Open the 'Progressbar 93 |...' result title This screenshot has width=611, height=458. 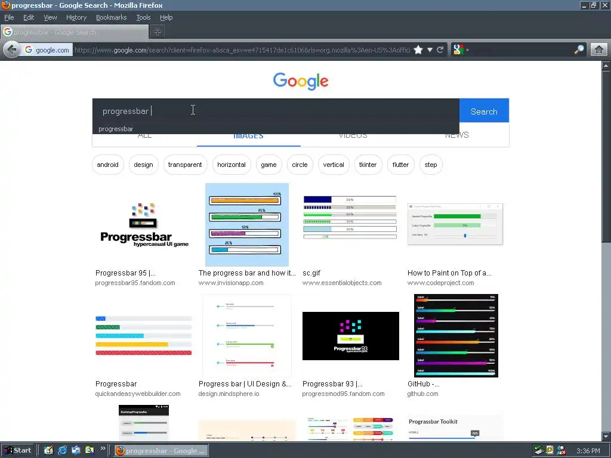[x=332, y=384]
